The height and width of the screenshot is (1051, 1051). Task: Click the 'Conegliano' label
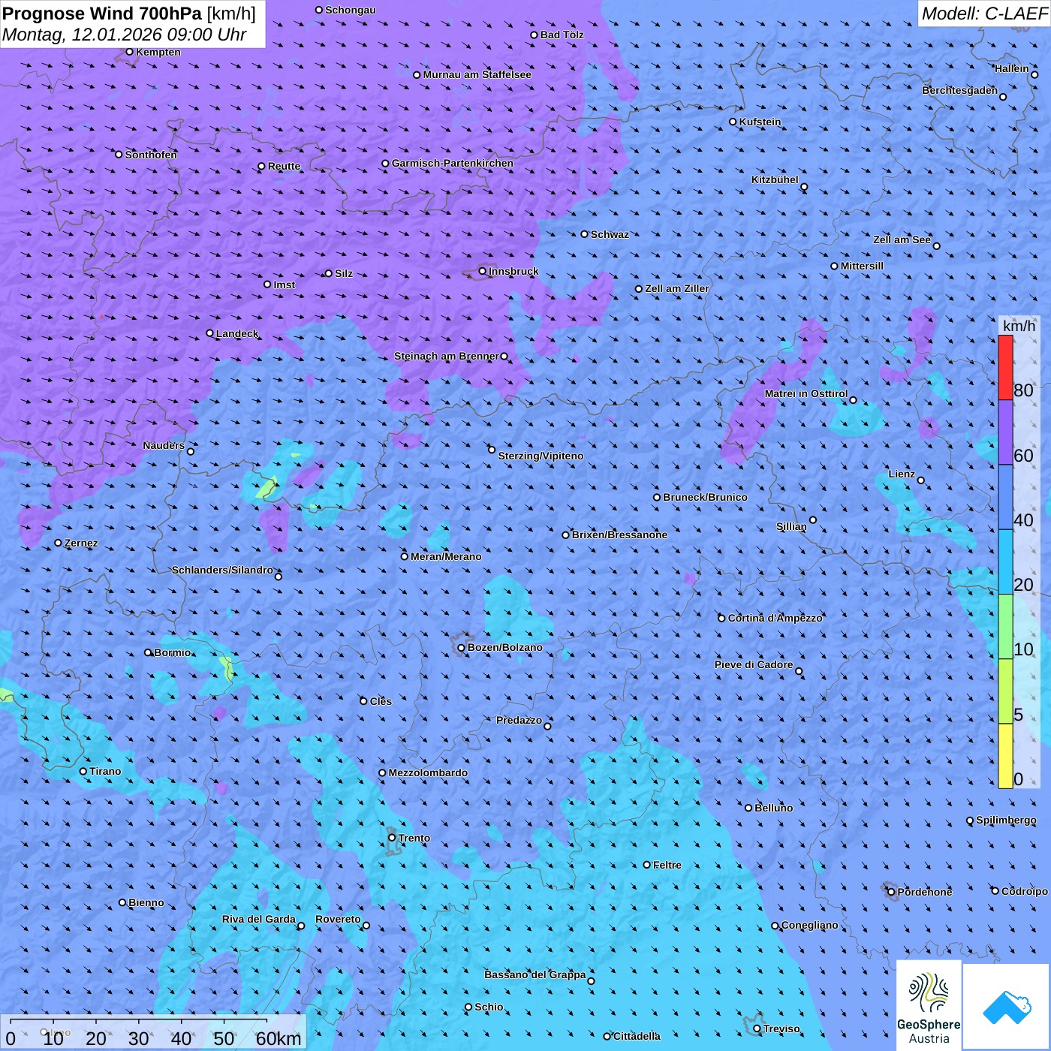coord(810,925)
